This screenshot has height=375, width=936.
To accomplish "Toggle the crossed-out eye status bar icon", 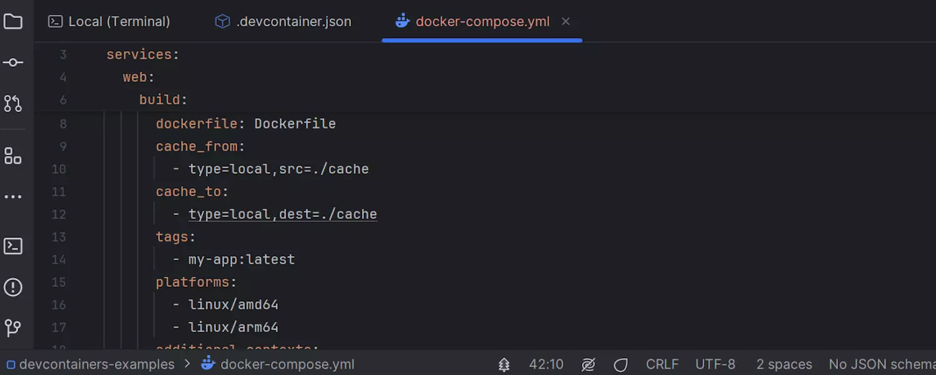I will pyautogui.click(x=588, y=364).
